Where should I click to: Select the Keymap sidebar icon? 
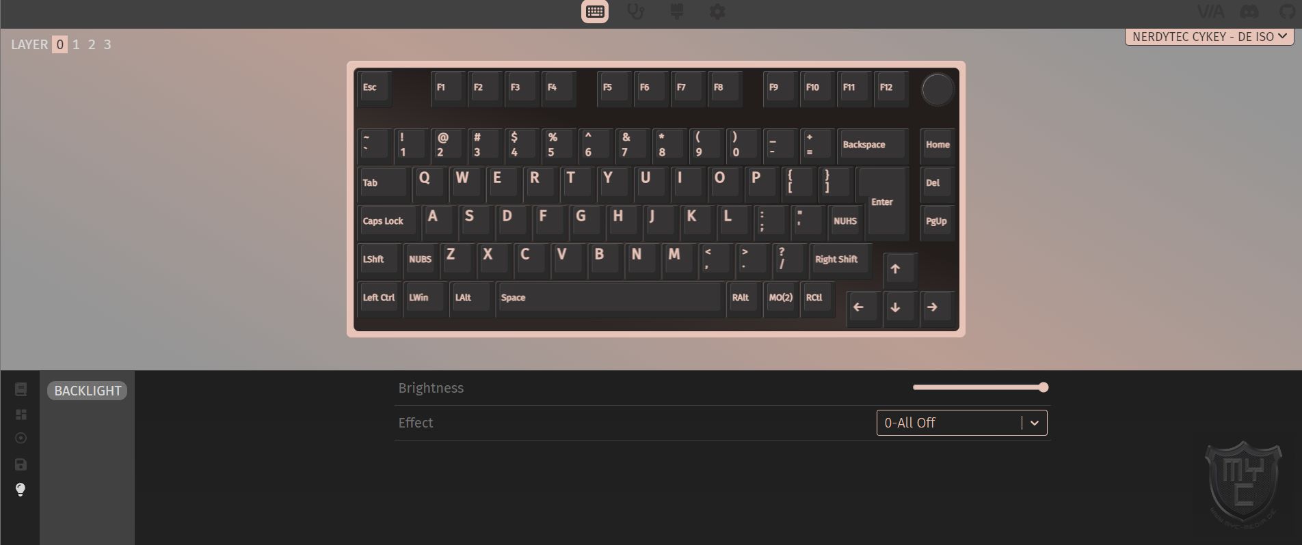point(21,389)
